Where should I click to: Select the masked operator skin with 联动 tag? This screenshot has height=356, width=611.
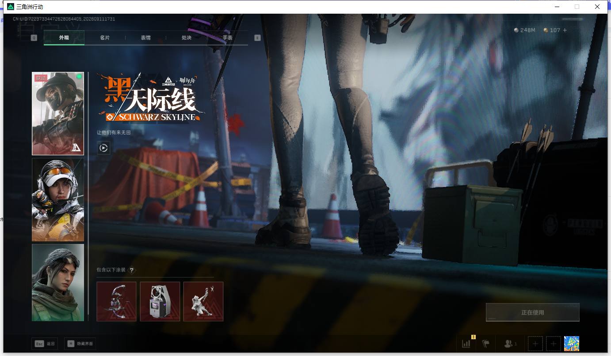coord(58,114)
